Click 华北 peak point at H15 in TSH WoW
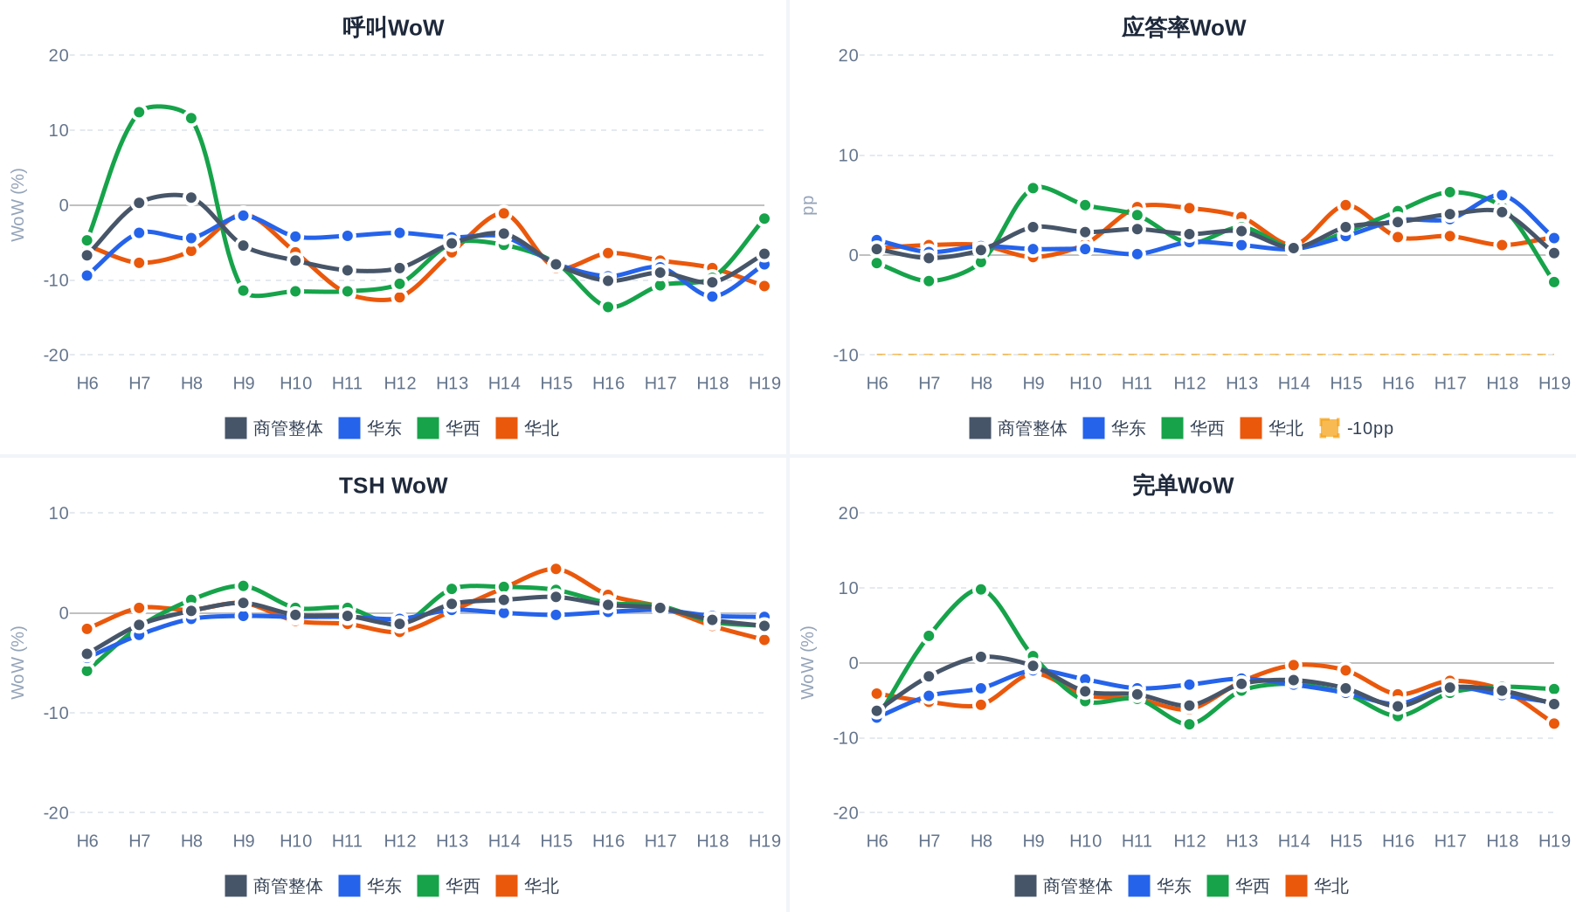 pyautogui.click(x=556, y=569)
